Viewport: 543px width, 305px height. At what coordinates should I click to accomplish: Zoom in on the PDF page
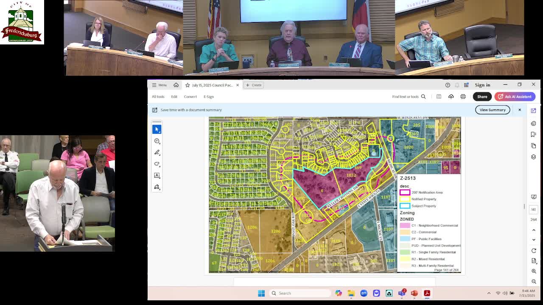click(534, 271)
